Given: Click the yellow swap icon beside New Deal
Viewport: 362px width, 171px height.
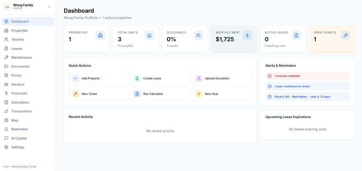Looking at the screenshot, I should tap(199, 94).
